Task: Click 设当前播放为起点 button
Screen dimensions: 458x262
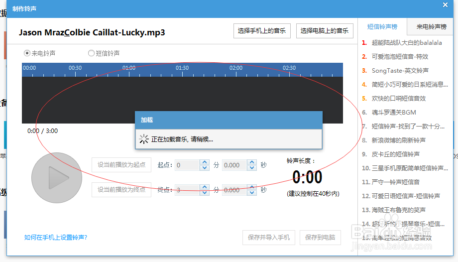Action: [x=121, y=165]
